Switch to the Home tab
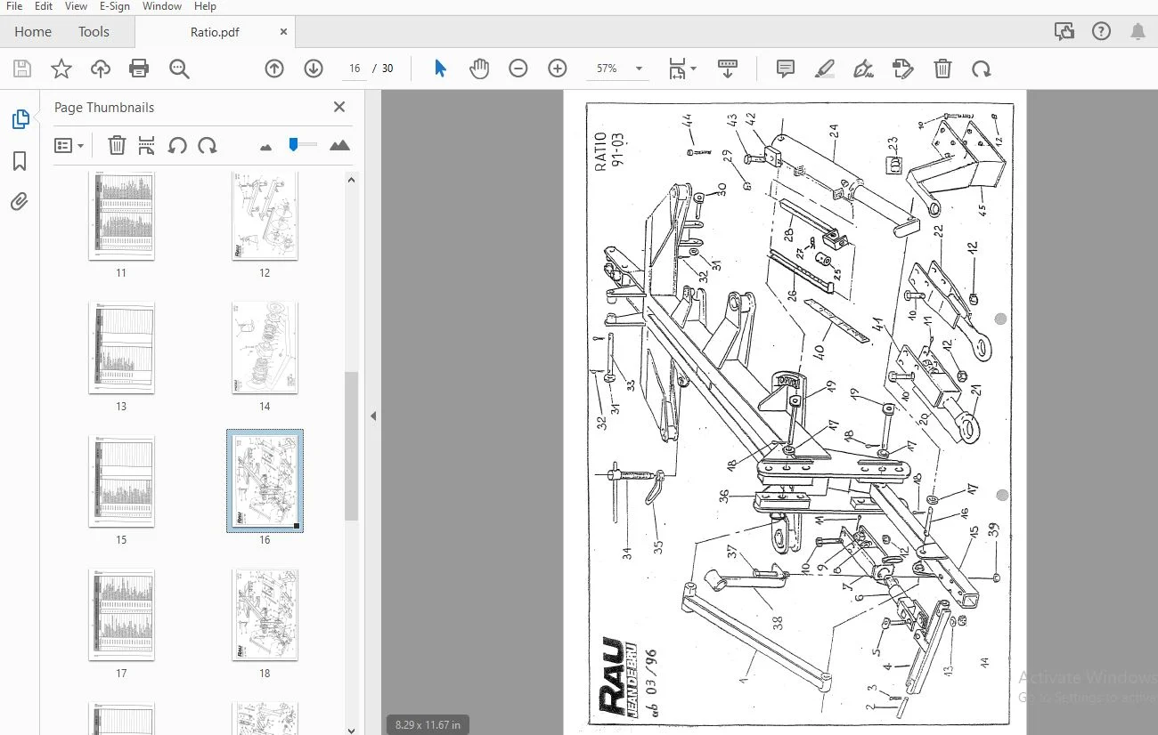This screenshot has height=735, width=1158. tap(33, 32)
